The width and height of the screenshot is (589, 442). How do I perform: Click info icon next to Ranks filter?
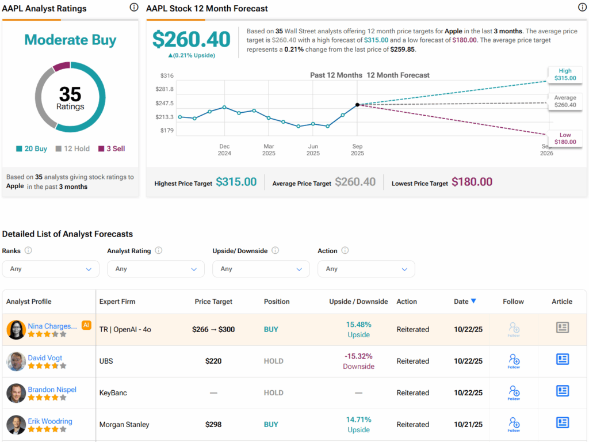28,251
